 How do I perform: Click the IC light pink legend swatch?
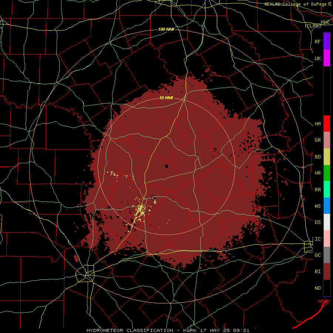327,239
